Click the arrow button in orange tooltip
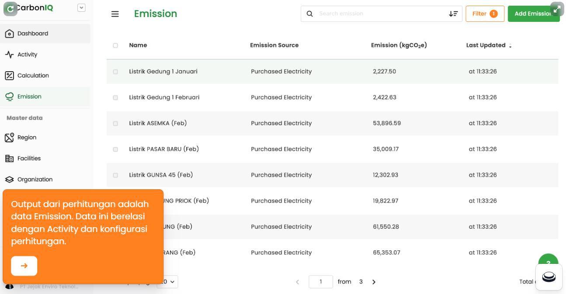 coord(24,266)
